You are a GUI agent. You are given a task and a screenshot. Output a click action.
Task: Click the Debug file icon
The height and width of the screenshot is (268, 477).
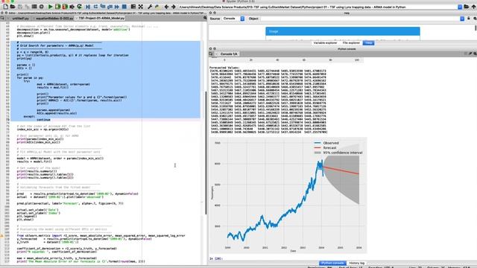point(88,7)
